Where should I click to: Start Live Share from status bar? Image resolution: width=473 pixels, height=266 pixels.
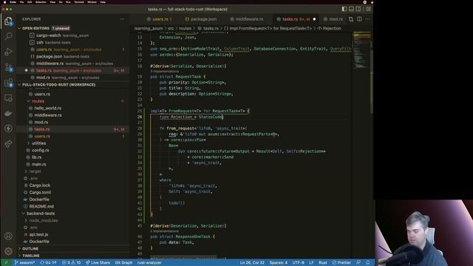click(x=98, y=263)
